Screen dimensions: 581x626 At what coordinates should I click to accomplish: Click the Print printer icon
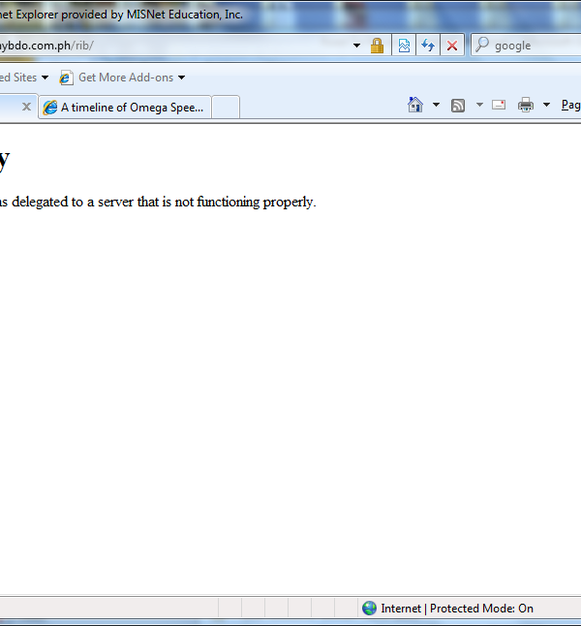(526, 105)
